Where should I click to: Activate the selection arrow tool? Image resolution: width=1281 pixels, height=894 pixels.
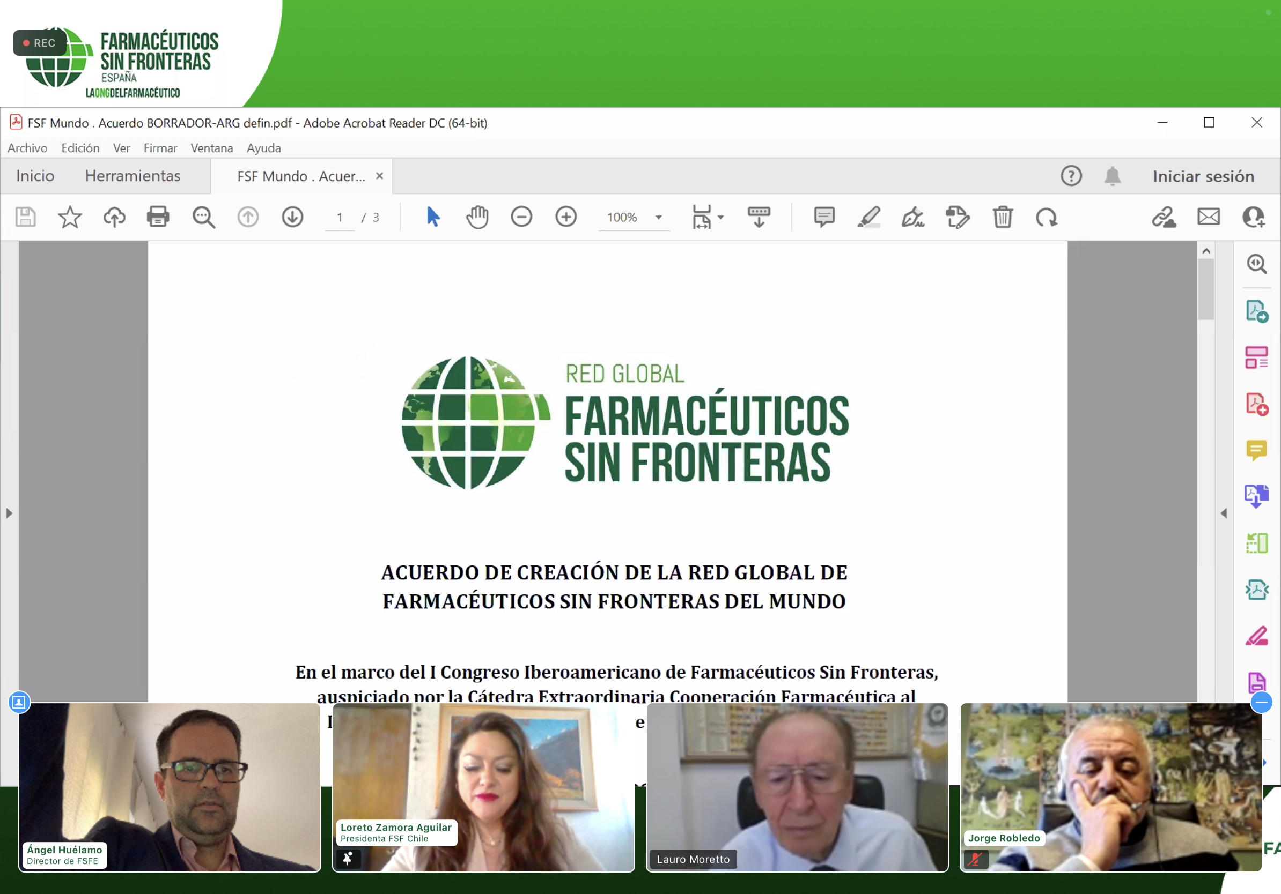pyautogui.click(x=433, y=217)
